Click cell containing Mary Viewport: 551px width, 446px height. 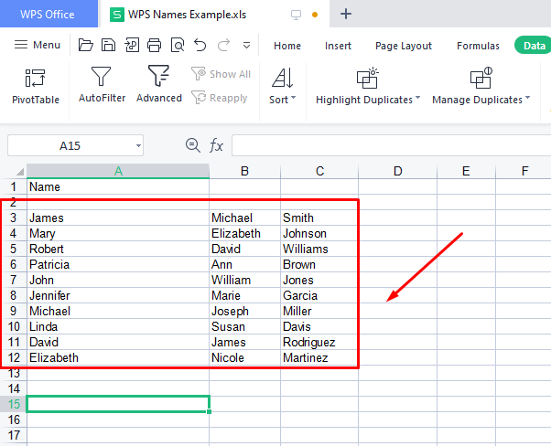[118, 233]
